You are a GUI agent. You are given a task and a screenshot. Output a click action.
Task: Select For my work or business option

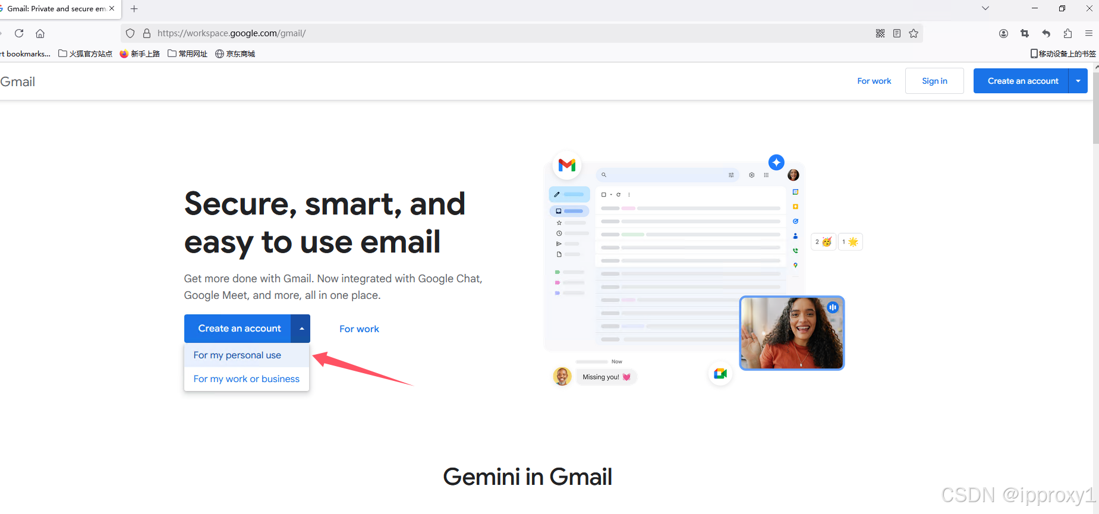pyautogui.click(x=247, y=379)
